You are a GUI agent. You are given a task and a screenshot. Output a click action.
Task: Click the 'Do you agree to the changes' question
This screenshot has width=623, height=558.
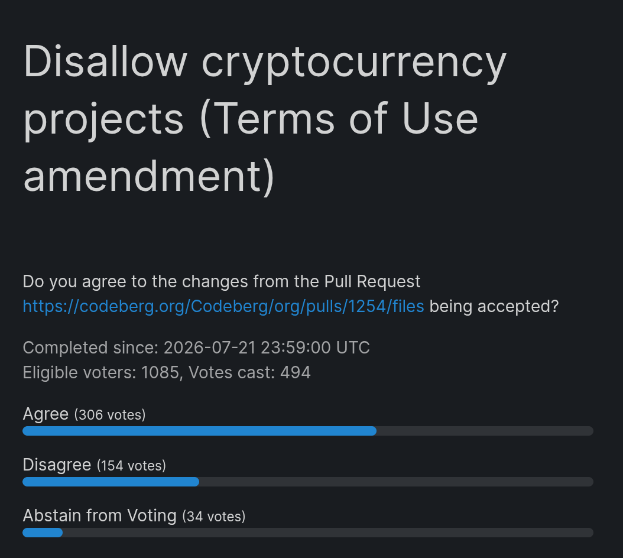point(221,281)
